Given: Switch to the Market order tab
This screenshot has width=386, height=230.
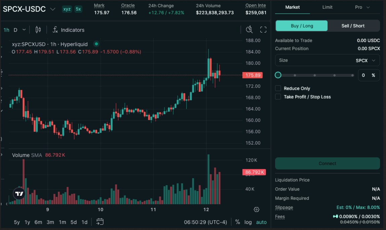Looking at the screenshot, I should [292, 7].
